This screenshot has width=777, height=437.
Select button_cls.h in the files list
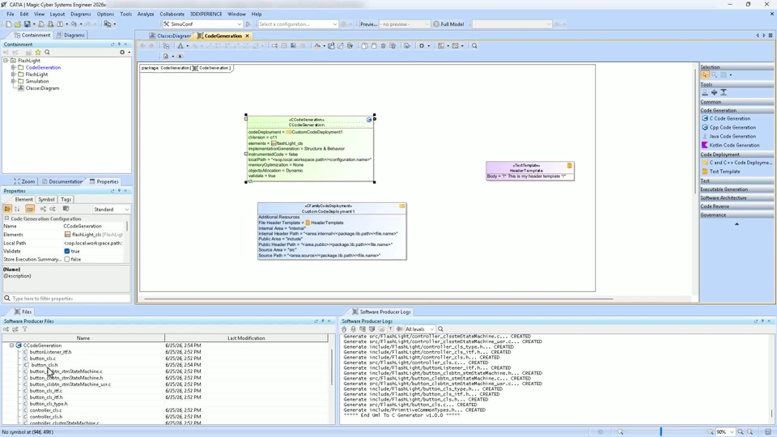click(44, 365)
